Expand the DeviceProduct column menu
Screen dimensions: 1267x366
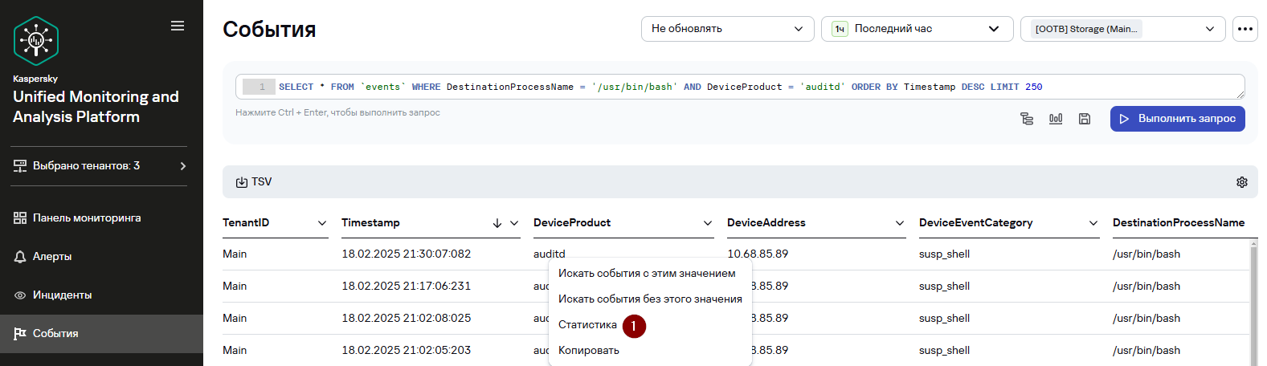click(x=708, y=223)
